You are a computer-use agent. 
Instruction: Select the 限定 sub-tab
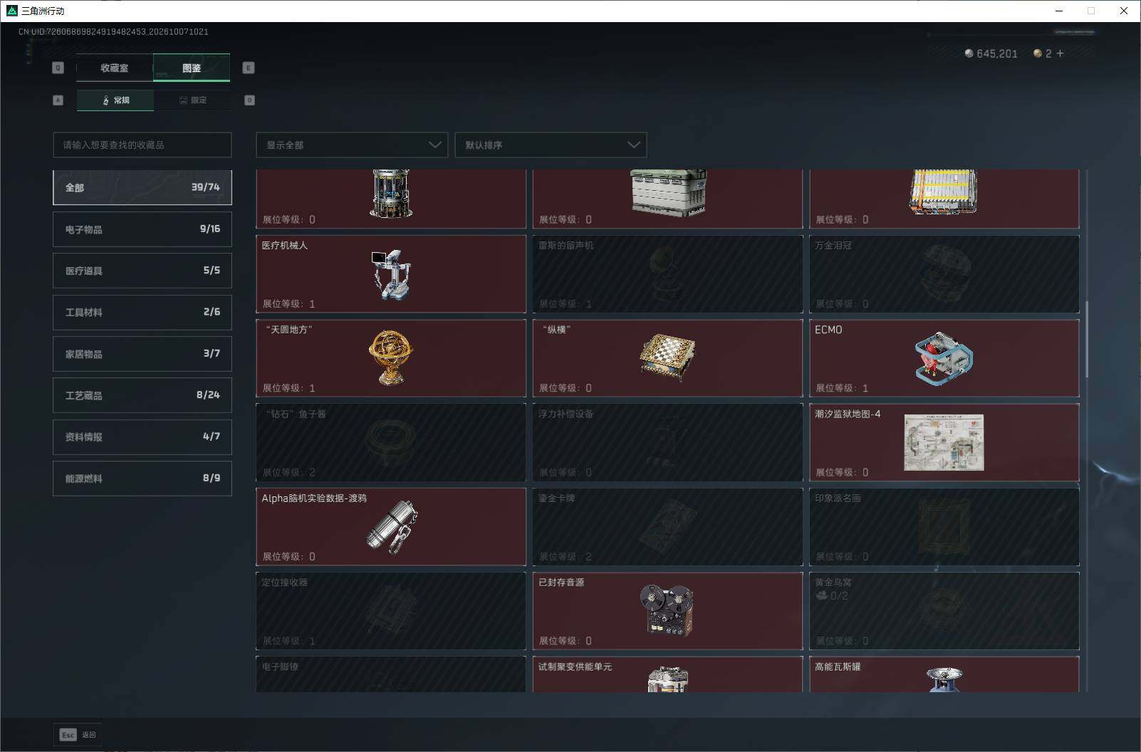[x=192, y=100]
